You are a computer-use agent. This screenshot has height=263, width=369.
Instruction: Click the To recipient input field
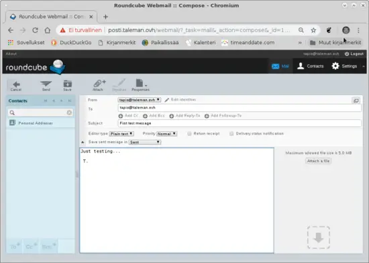pyautogui.click(x=240, y=108)
